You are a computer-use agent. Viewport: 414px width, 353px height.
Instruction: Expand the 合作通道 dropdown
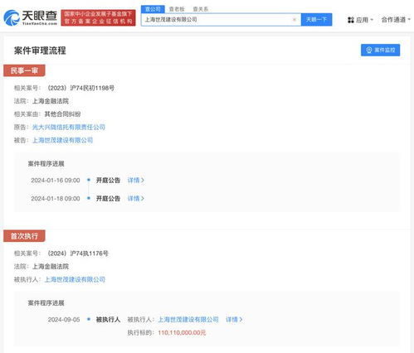pos(396,20)
